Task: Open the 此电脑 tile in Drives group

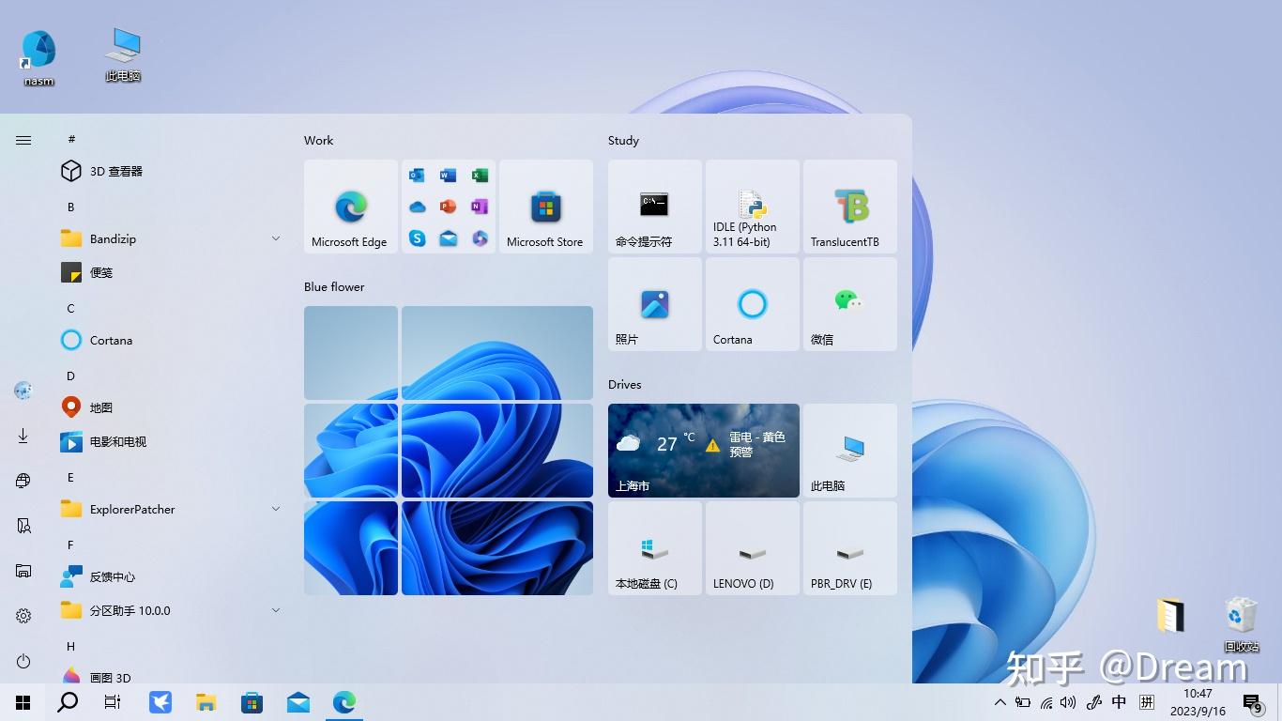Action: (850, 451)
